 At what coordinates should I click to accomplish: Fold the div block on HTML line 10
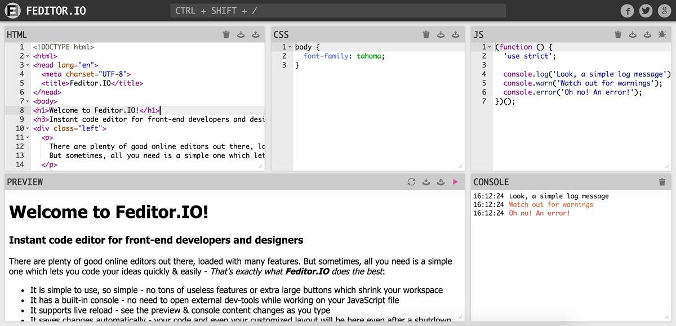[x=28, y=128]
